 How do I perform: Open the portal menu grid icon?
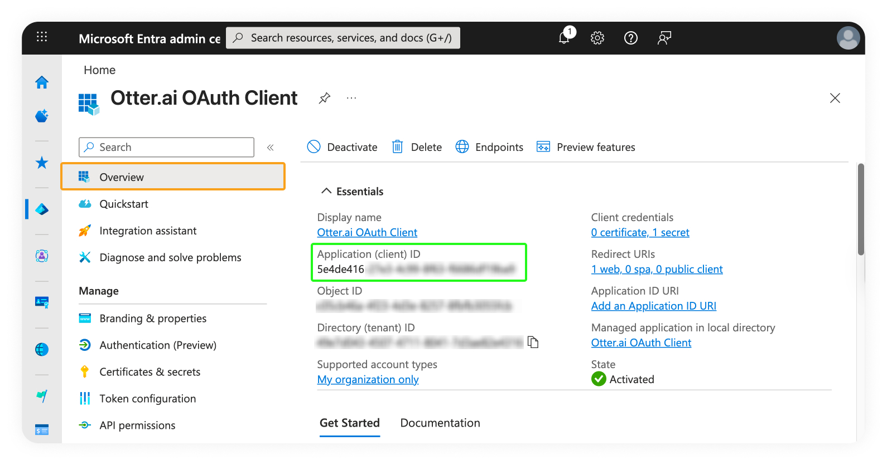pyautogui.click(x=42, y=37)
